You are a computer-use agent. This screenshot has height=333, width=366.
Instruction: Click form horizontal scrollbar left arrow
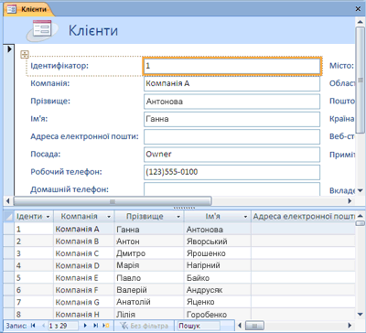pyautogui.click(x=8, y=201)
